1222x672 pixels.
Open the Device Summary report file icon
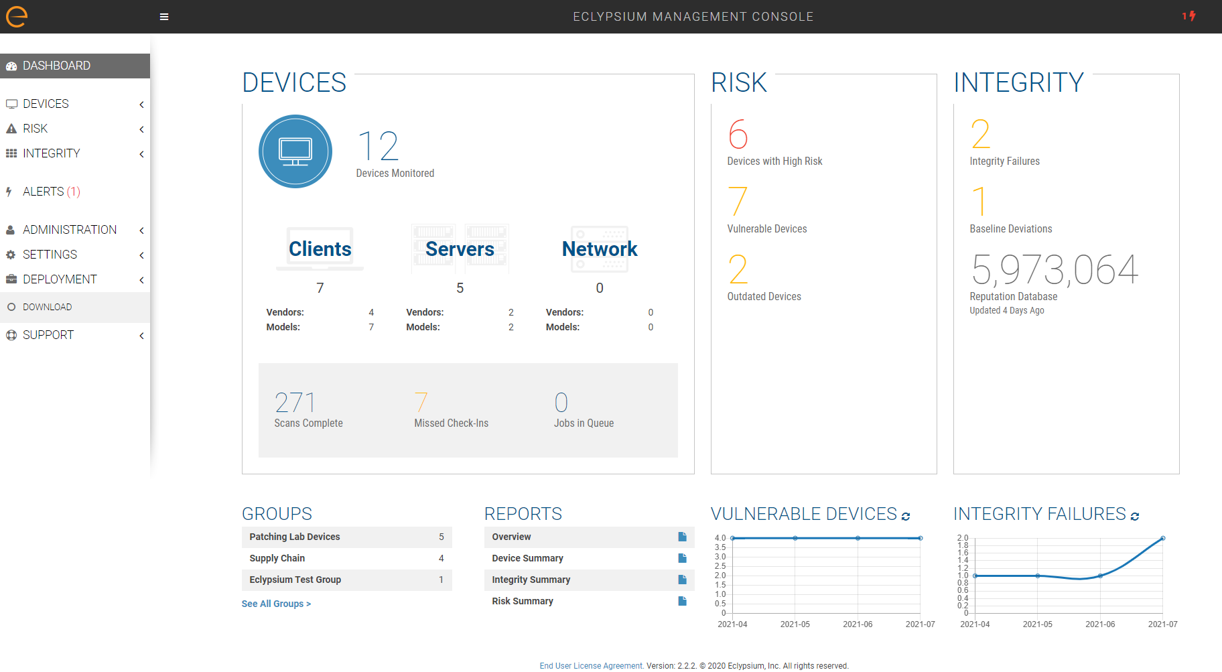tap(682, 558)
